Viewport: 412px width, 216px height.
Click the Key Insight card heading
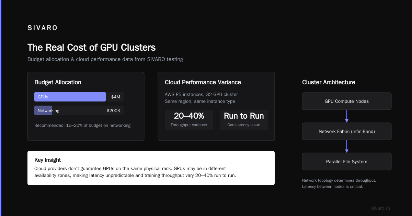click(48, 160)
